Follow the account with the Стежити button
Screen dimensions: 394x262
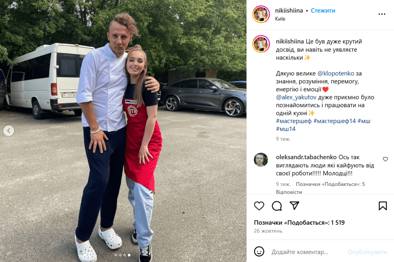tap(323, 11)
